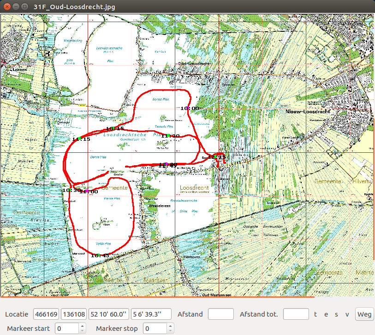375x335 pixels.
Task: Click the latitude field 52 10' 60.0''
Action: click(108, 314)
